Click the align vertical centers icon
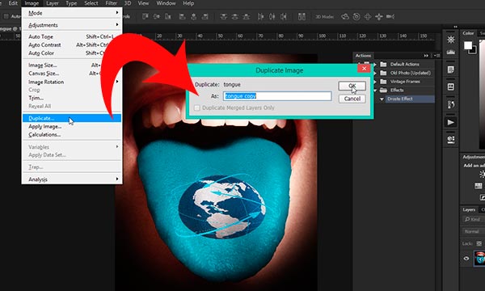Image resolution: width=485 pixels, height=291 pixels. (157, 16)
